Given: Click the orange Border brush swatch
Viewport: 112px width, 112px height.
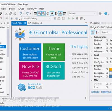Looking at the screenshot, I should point(111,69).
